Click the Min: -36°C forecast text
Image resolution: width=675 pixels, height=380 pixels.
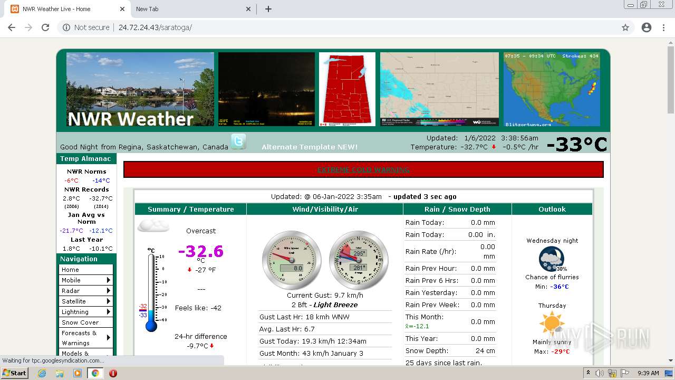(552, 287)
